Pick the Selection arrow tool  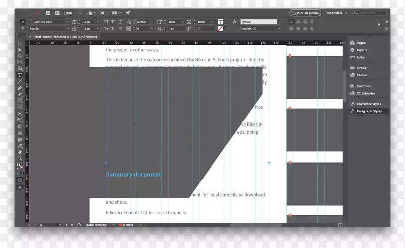[20, 44]
